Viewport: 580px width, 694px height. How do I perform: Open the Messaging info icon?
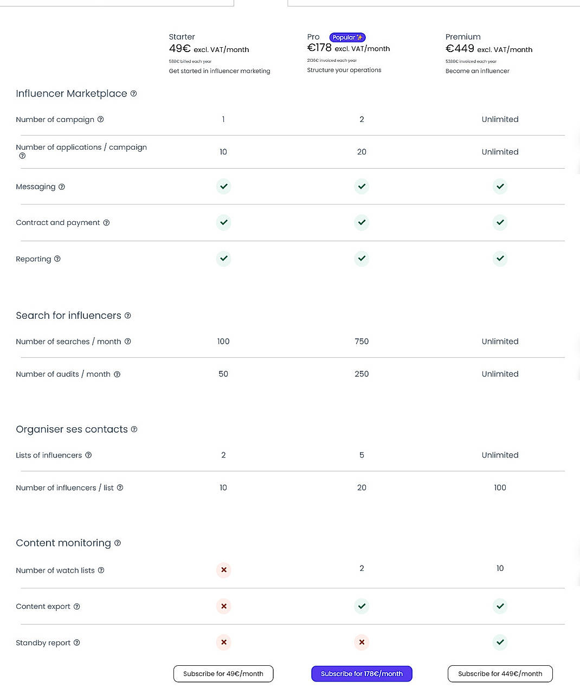pos(61,187)
